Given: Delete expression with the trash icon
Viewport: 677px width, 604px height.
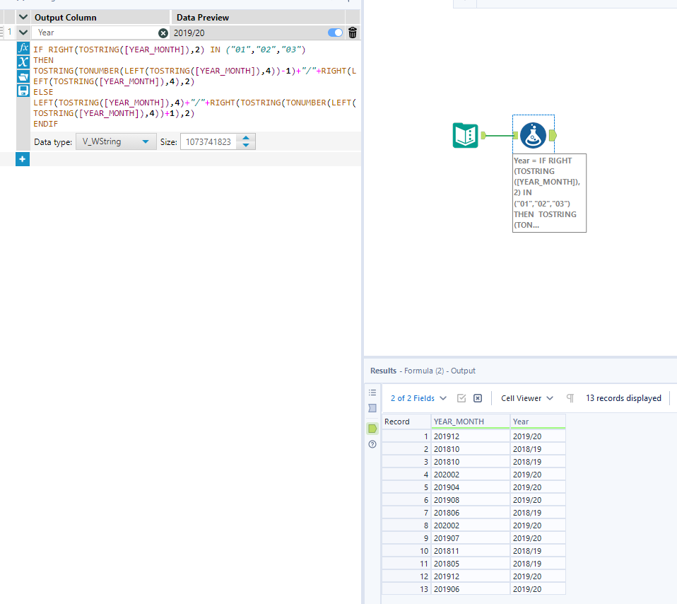Looking at the screenshot, I should point(353,33).
